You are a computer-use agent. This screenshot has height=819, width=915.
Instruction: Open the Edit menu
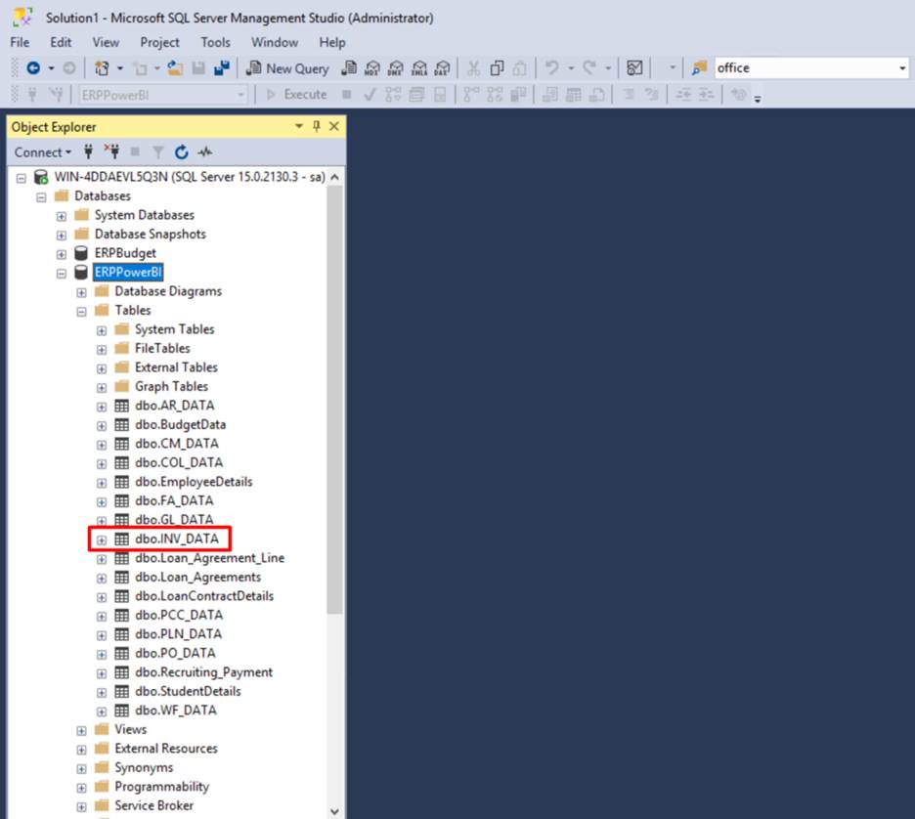pos(61,43)
